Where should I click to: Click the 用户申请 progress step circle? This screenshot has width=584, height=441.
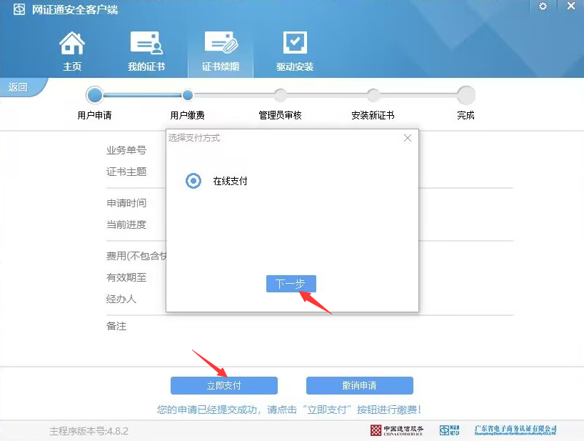[x=94, y=95]
